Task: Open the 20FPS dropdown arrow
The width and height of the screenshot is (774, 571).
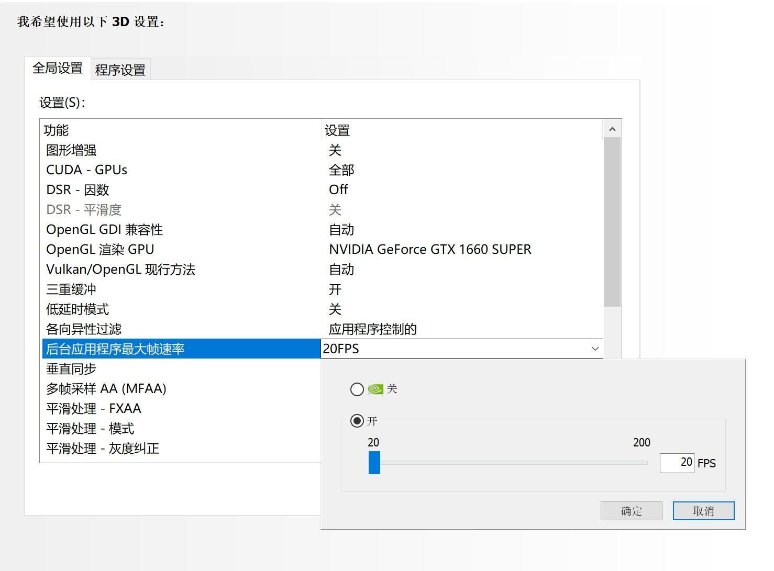Action: pyautogui.click(x=595, y=349)
